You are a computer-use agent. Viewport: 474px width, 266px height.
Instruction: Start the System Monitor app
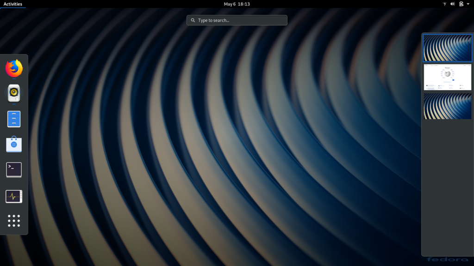point(14,196)
